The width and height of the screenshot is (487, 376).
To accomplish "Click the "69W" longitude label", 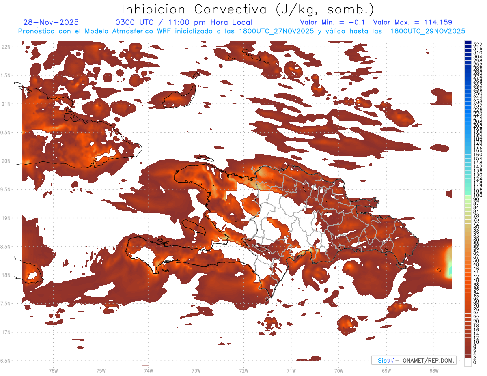I will tap(386, 371).
